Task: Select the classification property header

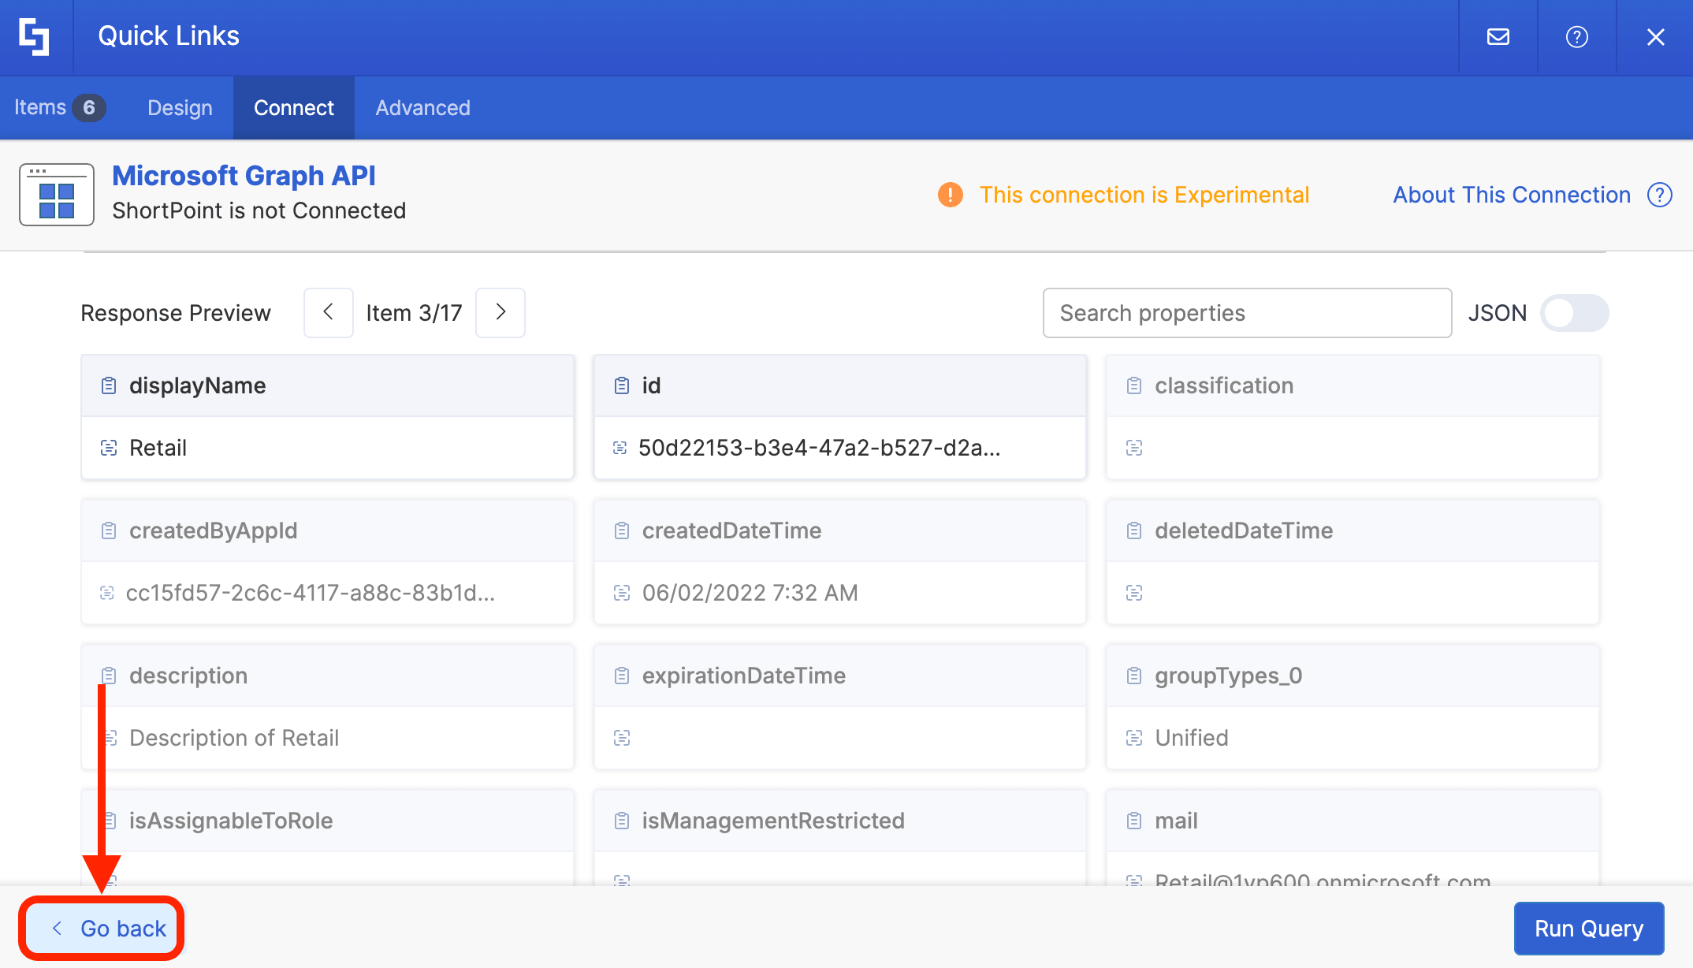Action: tap(1353, 385)
